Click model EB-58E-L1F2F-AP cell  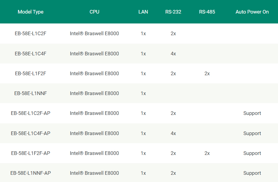tap(30, 153)
